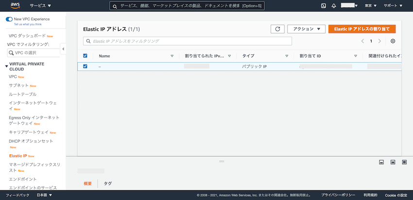The image size is (413, 200).
Task: Open DHCP オプションセット in sidebar
Action: (x=31, y=141)
